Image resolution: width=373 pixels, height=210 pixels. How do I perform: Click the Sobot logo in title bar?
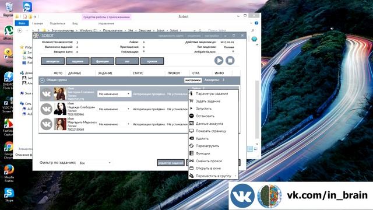36,36
